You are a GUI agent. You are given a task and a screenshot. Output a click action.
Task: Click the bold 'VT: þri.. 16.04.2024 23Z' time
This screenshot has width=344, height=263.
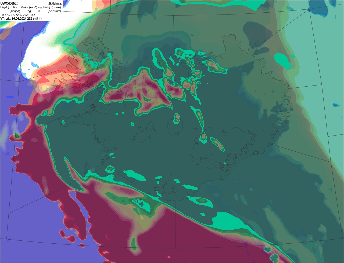click(x=16, y=19)
